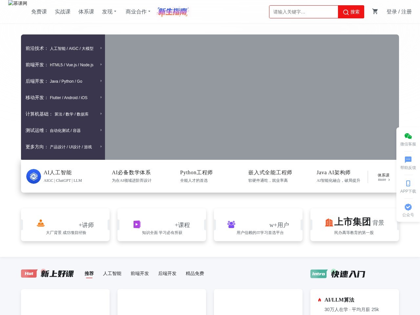Open APP下载 from the side panel
The image size is (420, 315).
[x=408, y=184]
